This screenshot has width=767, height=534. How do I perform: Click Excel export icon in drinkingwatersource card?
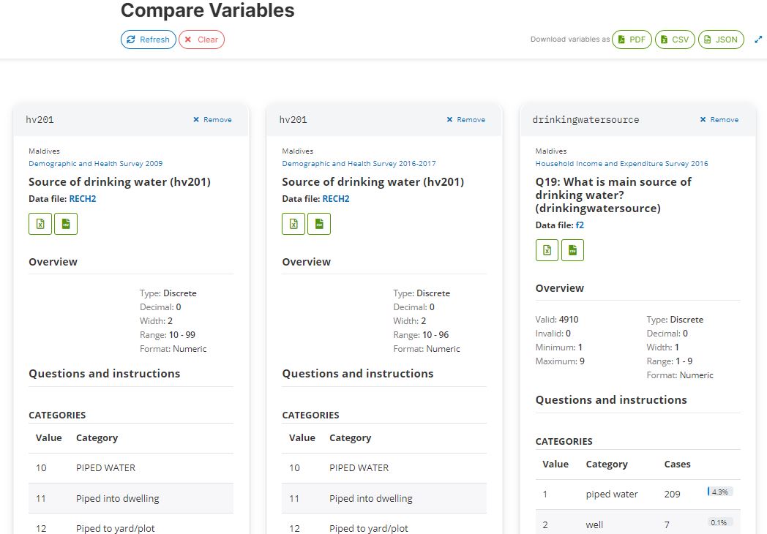click(x=547, y=250)
